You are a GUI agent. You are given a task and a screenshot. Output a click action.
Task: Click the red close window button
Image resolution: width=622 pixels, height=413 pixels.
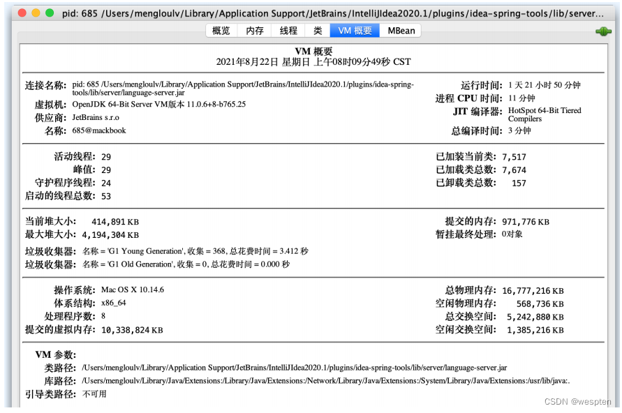(22, 13)
